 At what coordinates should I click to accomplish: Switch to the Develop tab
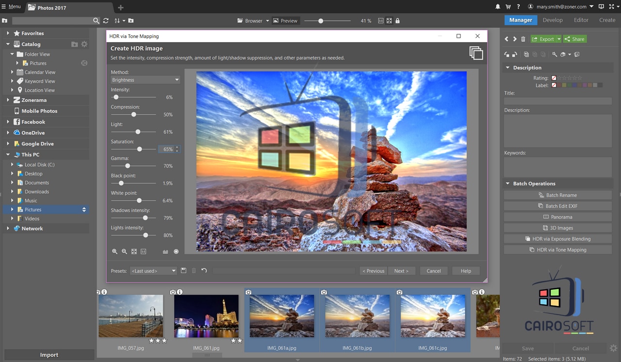click(553, 20)
